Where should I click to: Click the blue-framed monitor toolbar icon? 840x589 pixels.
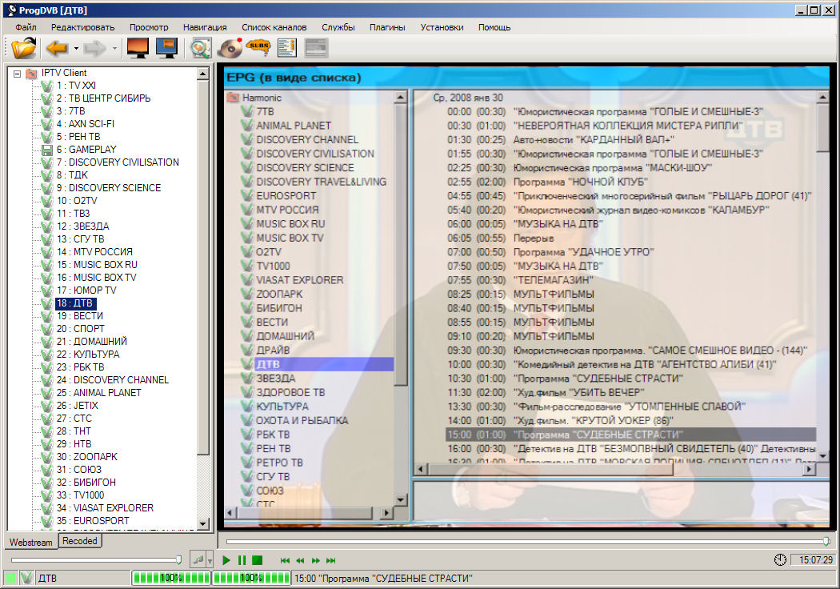point(166,48)
